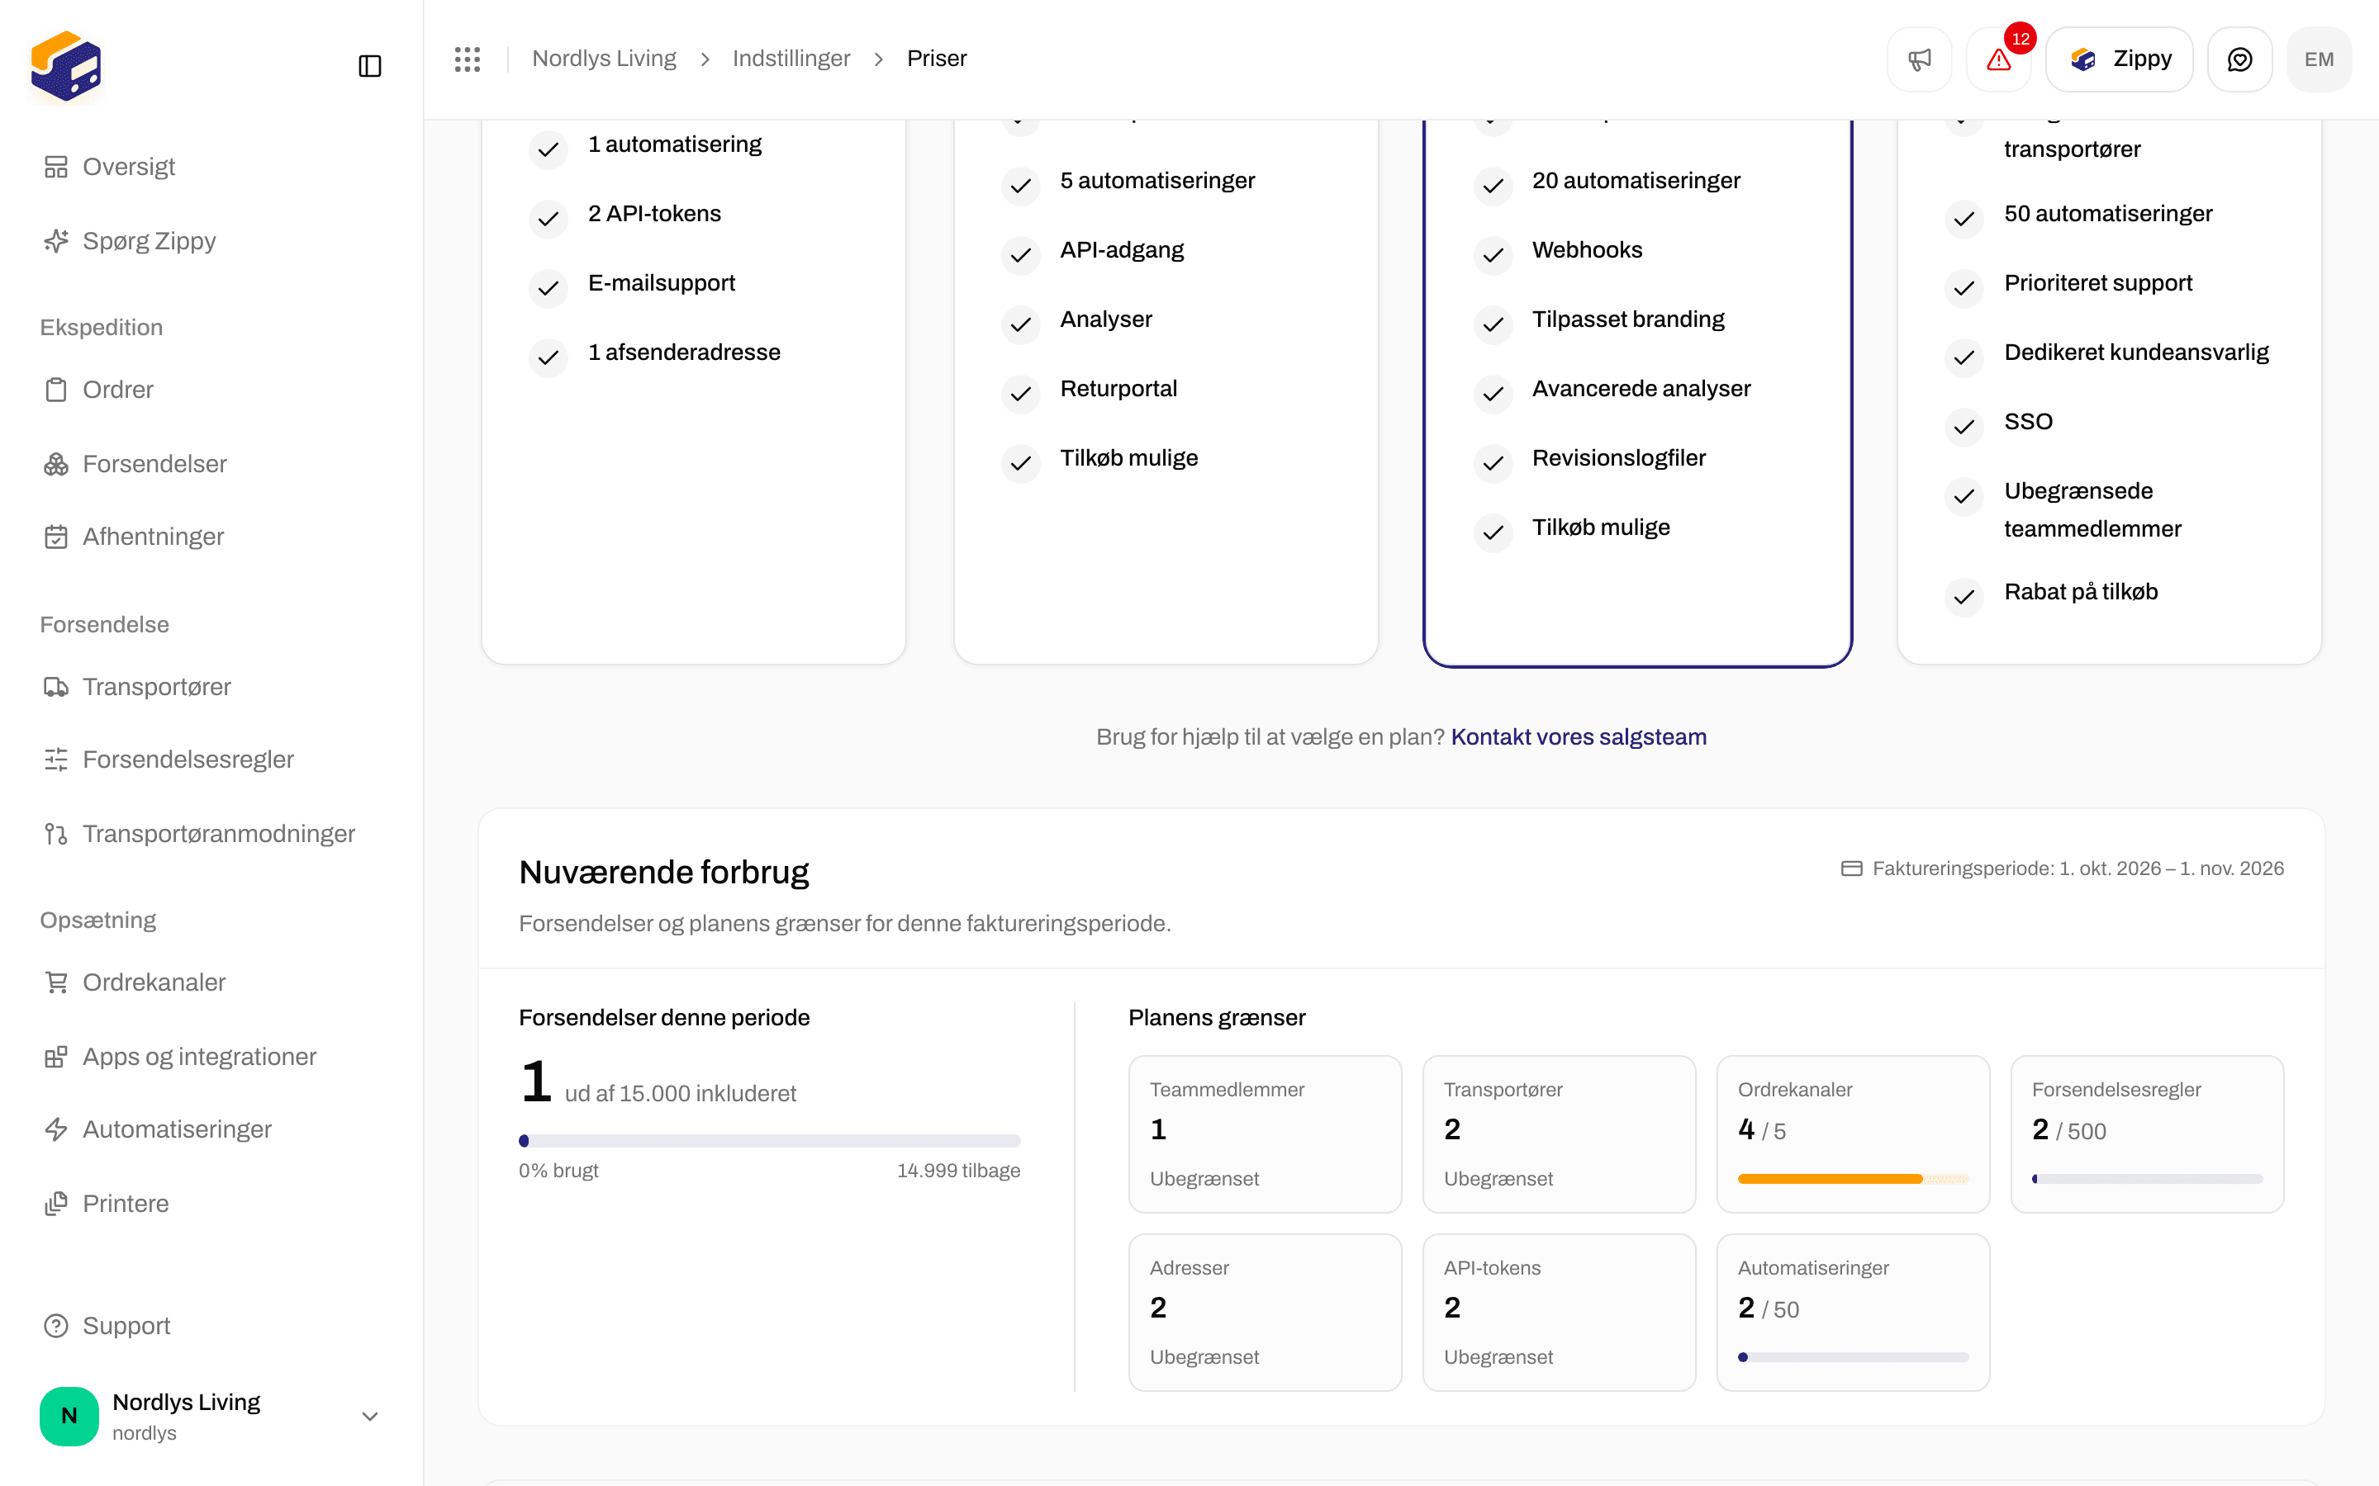This screenshot has width=2379, height=1486.
Task: View the 12 alert warnings
Action: 1998,59
